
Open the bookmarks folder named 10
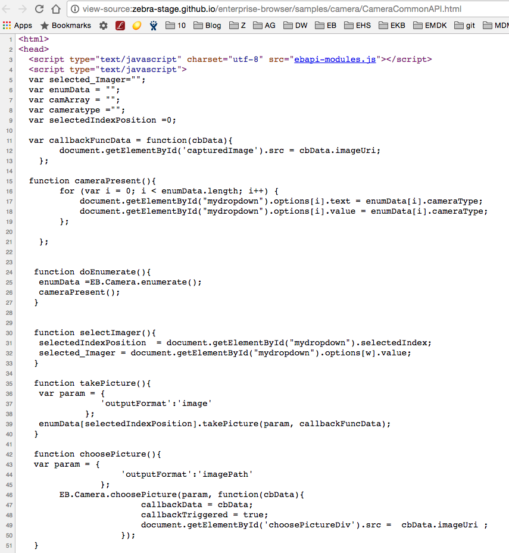tap(176, 26)
